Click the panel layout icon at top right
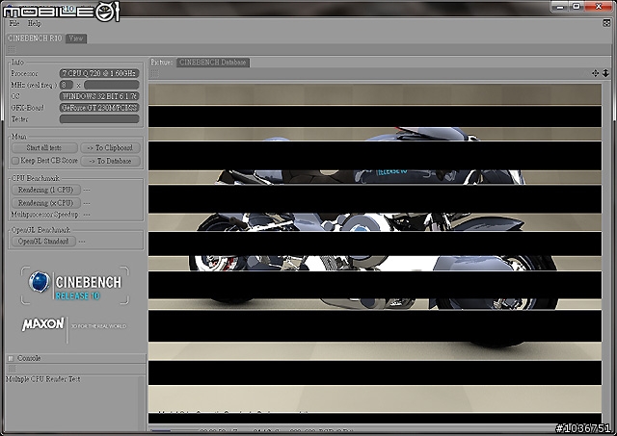Screen dimensions: 617x436 (x=606, y=23)
